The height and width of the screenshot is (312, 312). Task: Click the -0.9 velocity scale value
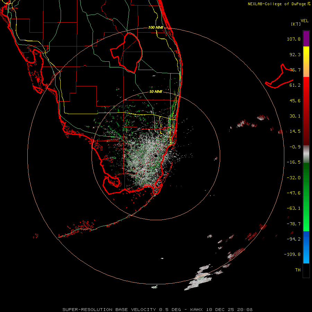[x=295, y=147]
